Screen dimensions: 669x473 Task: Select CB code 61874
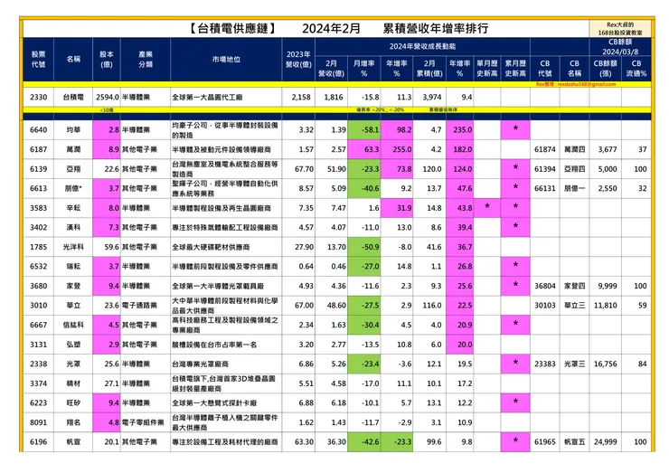(545, 149)
